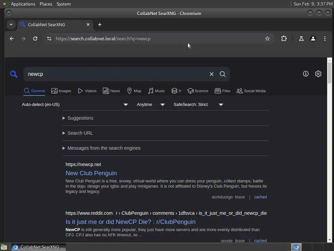Open the language Auto-detect dropdown
The height and width of the screenshot is (251, 334).
(75, 105)
